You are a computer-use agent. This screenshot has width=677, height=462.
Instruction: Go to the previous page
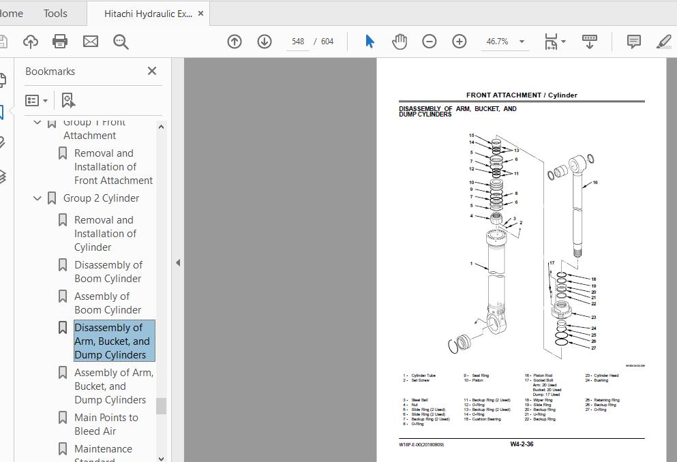click(234, 42)
